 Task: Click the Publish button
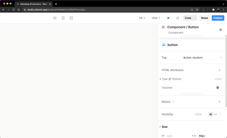pyautogui.click(x=218, y=18)
